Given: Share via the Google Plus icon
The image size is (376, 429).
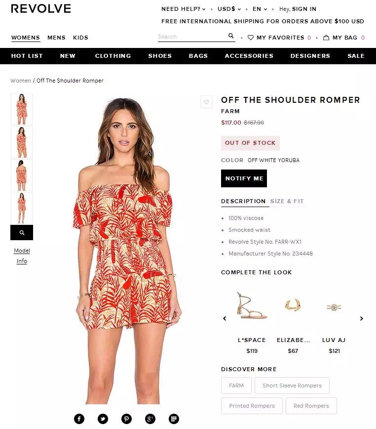Looking at the screenshot, I should pos(150,419).
